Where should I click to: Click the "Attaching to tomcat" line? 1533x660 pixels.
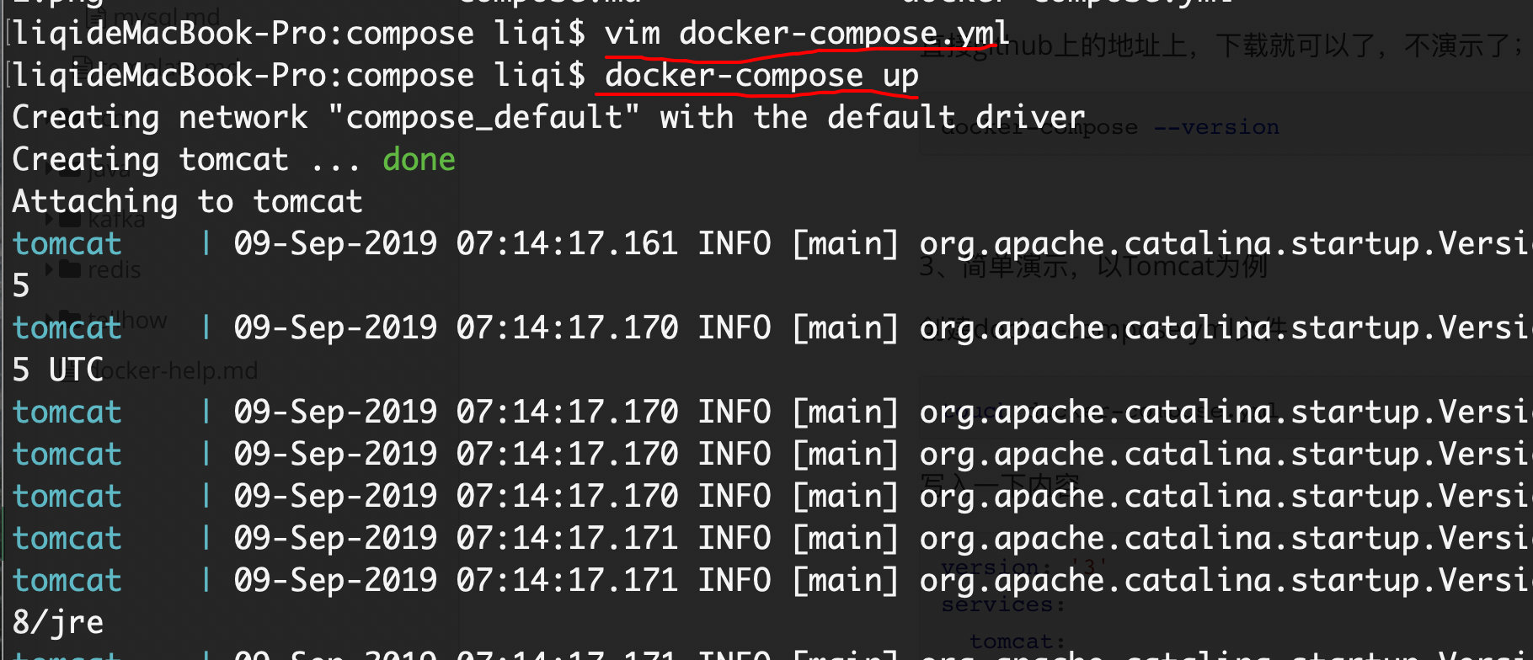pos(187,201)
